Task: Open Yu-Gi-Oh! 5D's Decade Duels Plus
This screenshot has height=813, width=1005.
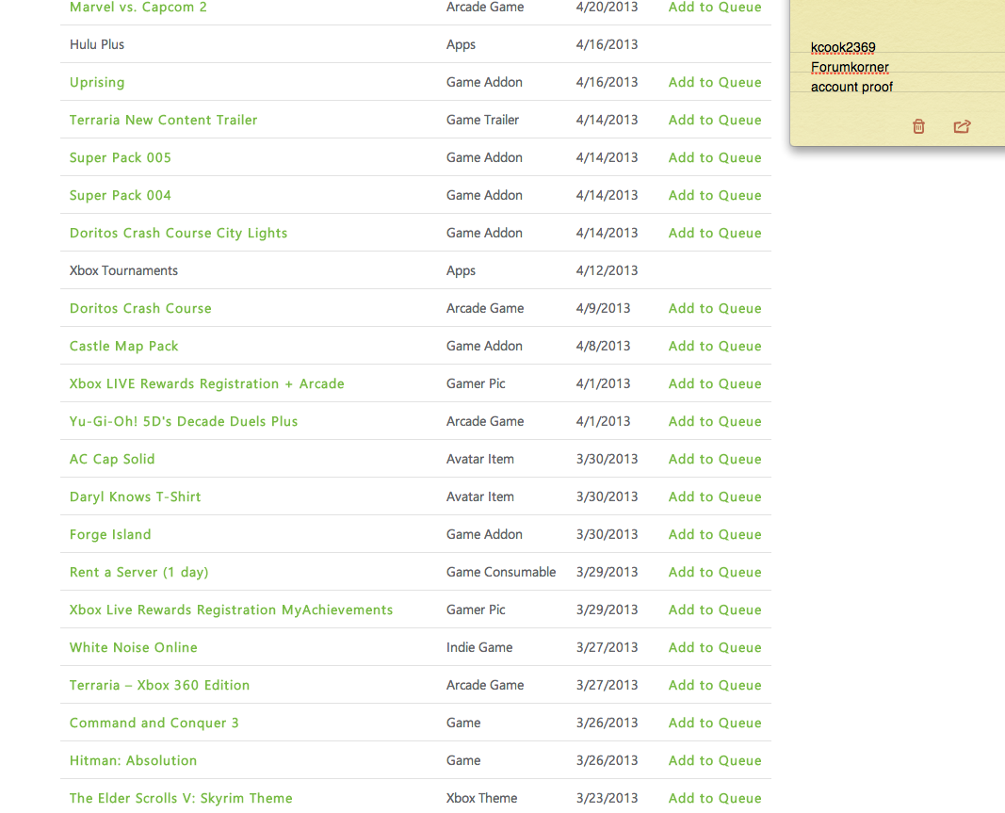Action: (184, 421)
